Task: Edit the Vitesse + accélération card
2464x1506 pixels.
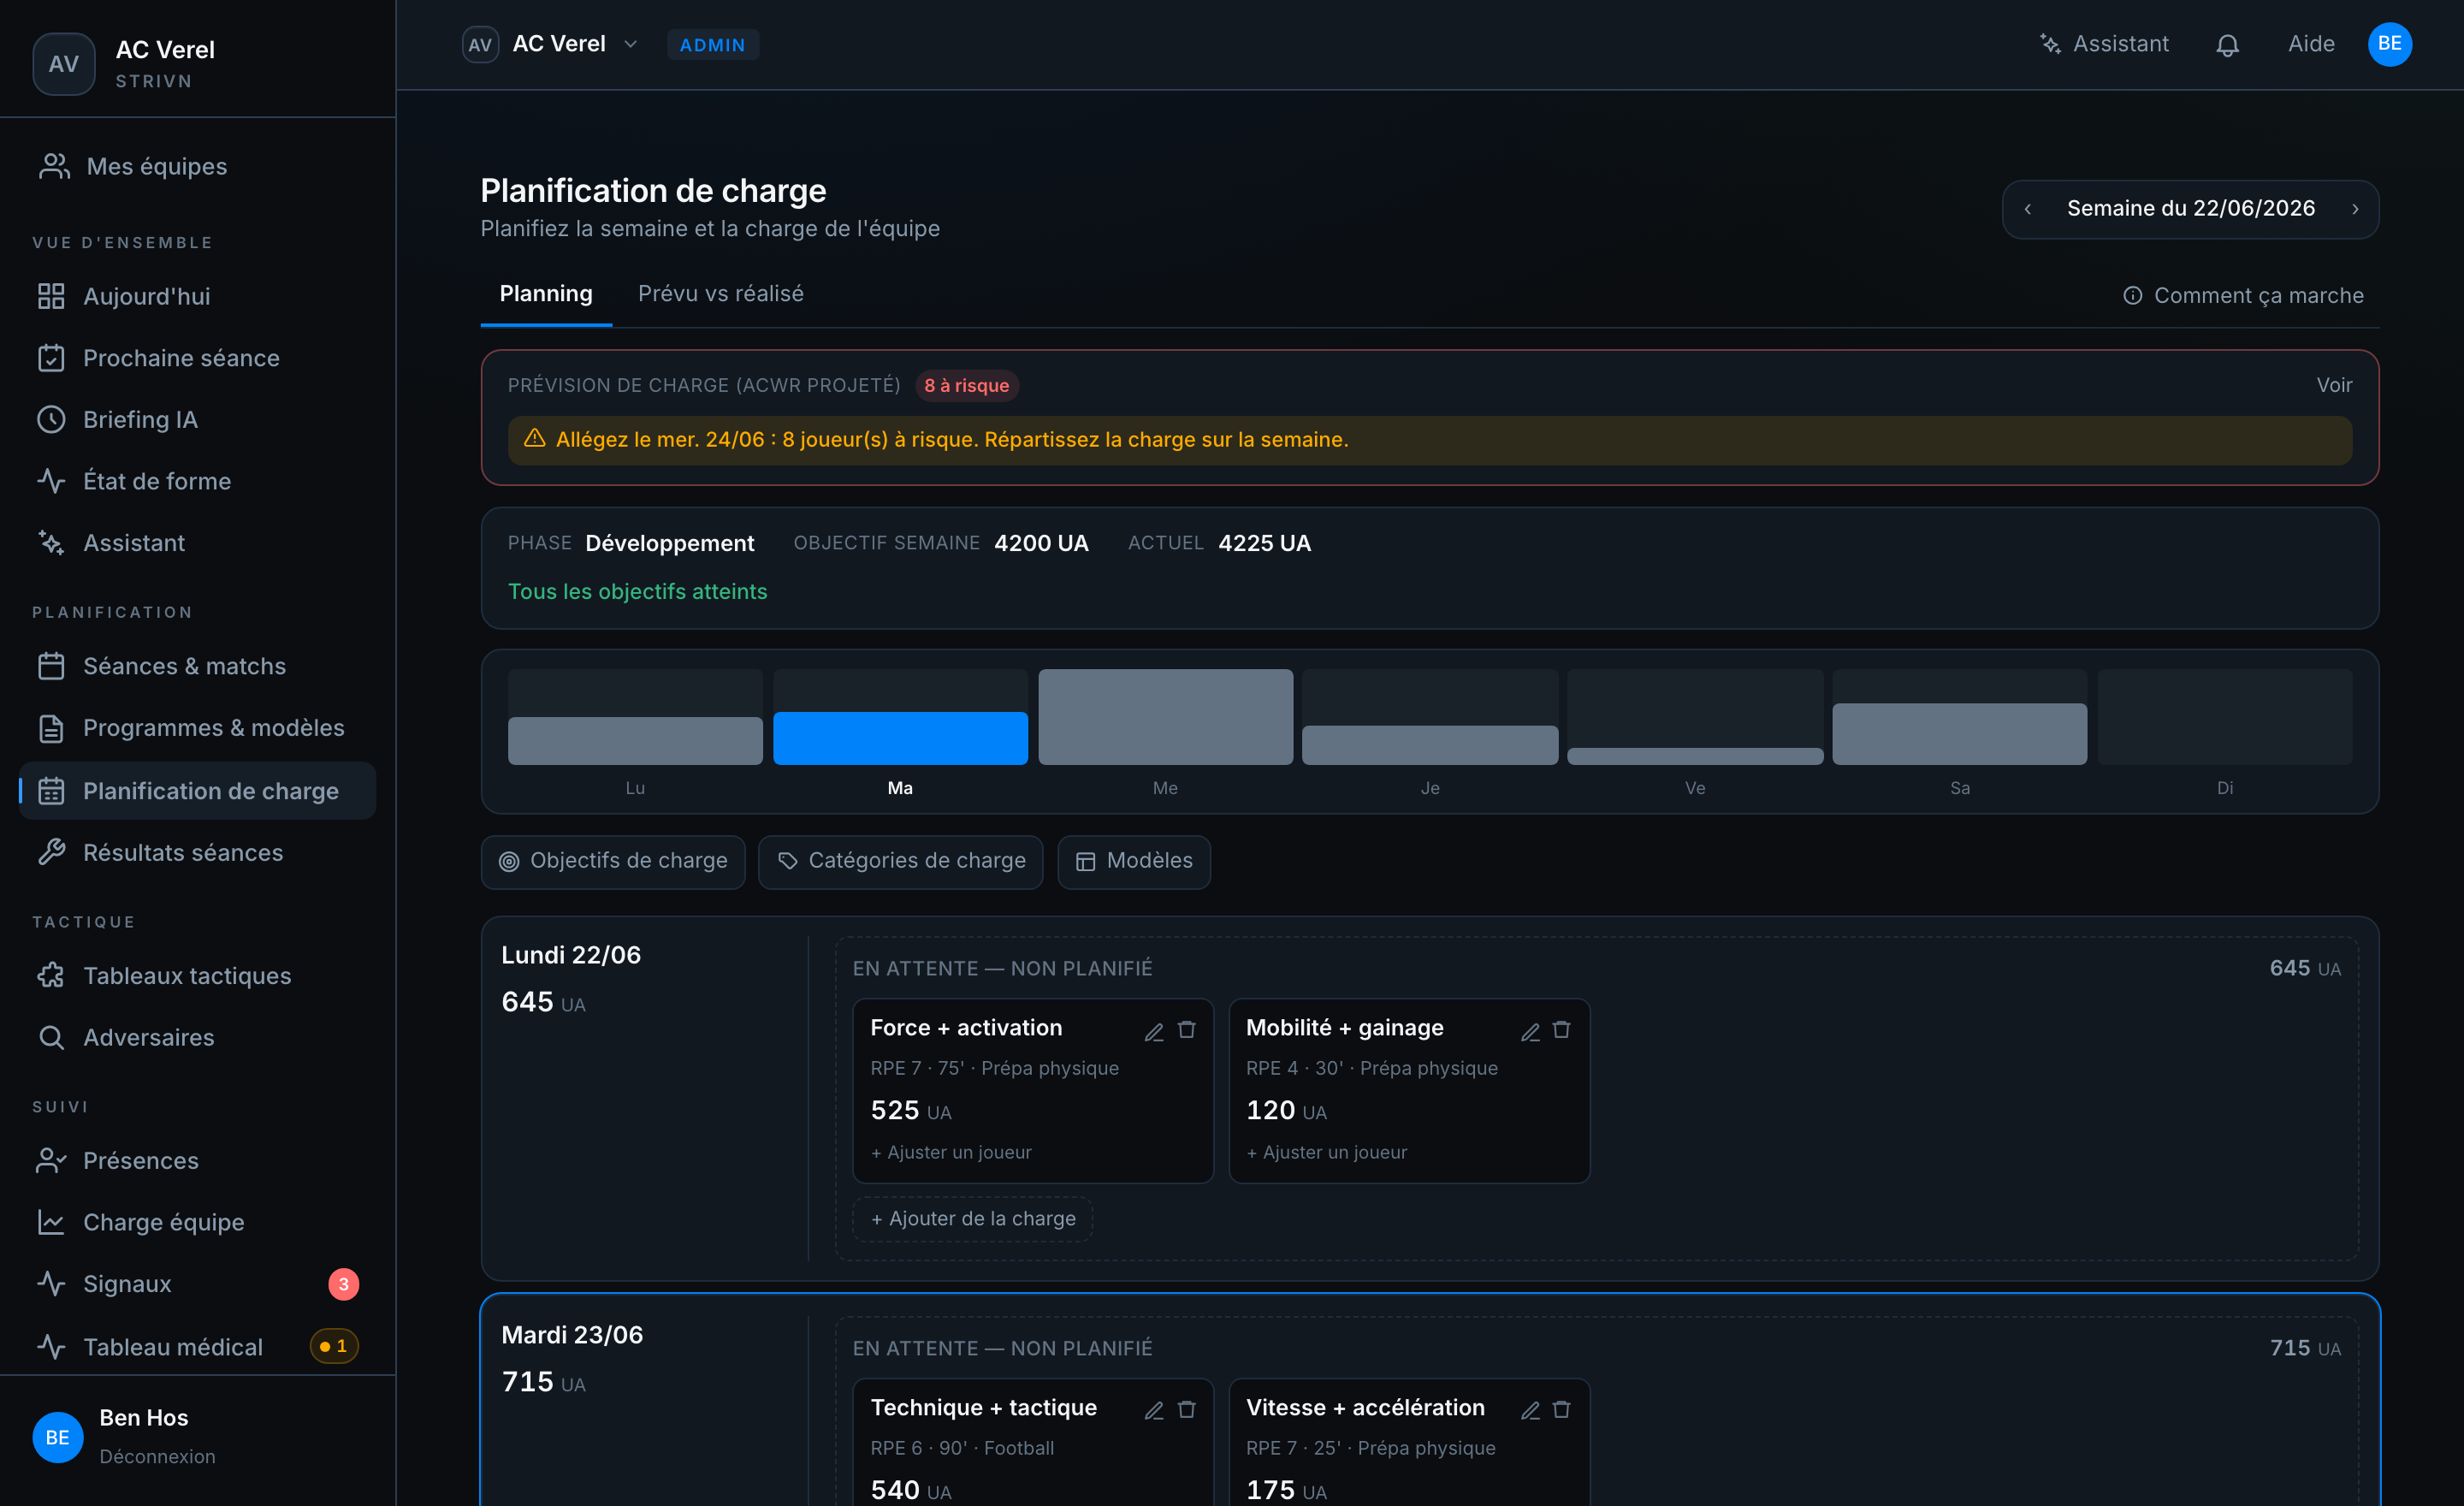Action: point(1530,1410)
